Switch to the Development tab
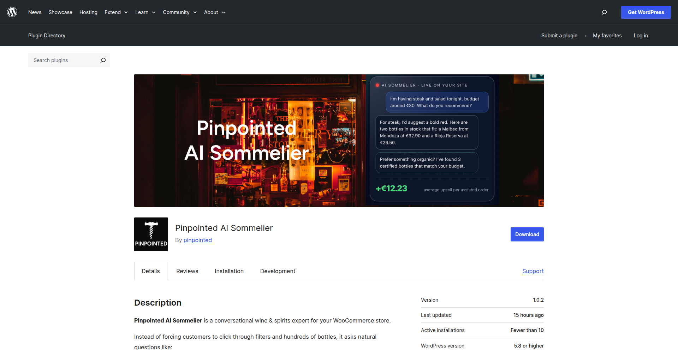Screen dimensions: 678x350 pyautogui.click(x=278, y=271)
